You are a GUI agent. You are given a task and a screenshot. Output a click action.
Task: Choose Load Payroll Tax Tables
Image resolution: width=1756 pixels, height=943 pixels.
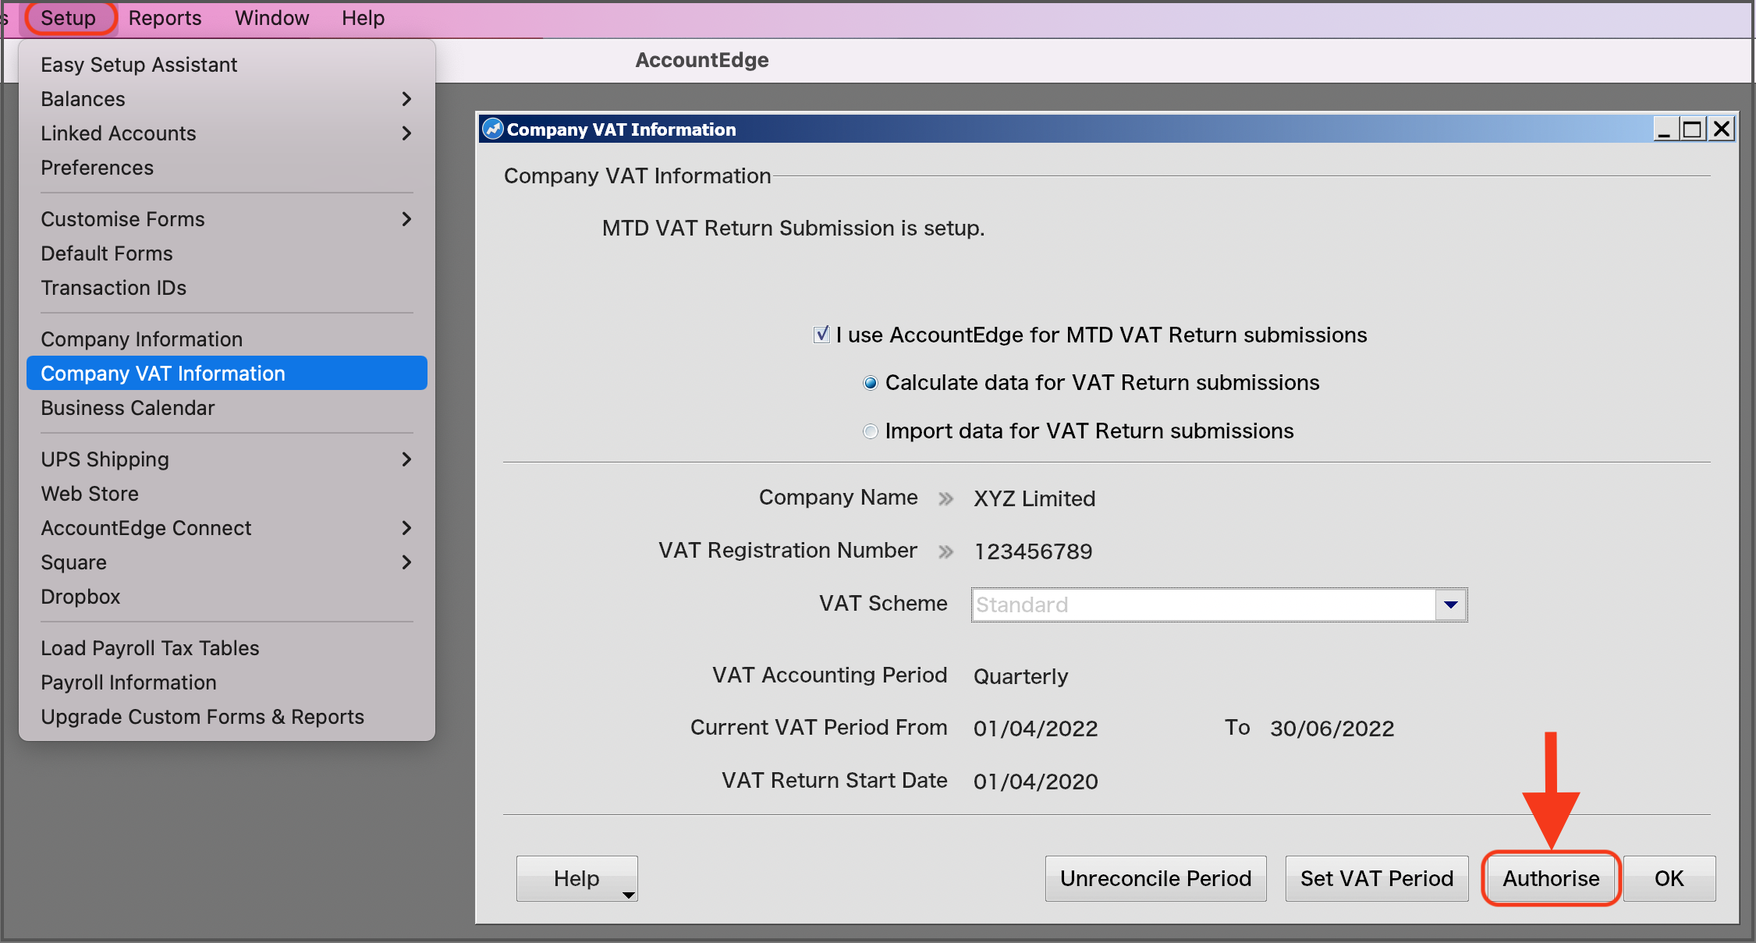(227, 648)
